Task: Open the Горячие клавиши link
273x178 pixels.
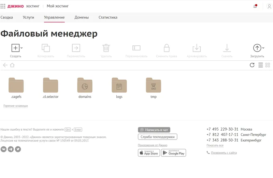Action: (x=16, y=106)
